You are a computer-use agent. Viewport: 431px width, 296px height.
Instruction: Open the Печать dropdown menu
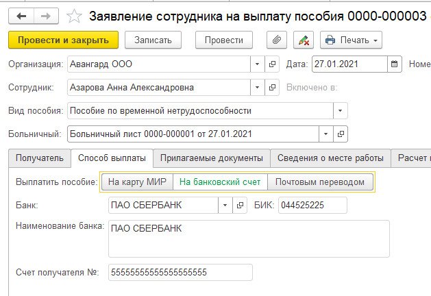351,40
